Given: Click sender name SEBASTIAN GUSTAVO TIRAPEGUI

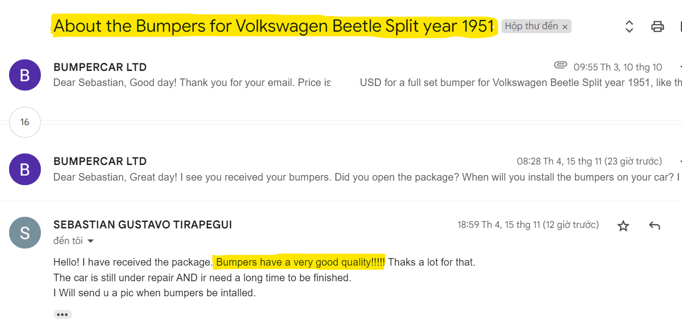Looking at the screenshot, I should [143, 225].
